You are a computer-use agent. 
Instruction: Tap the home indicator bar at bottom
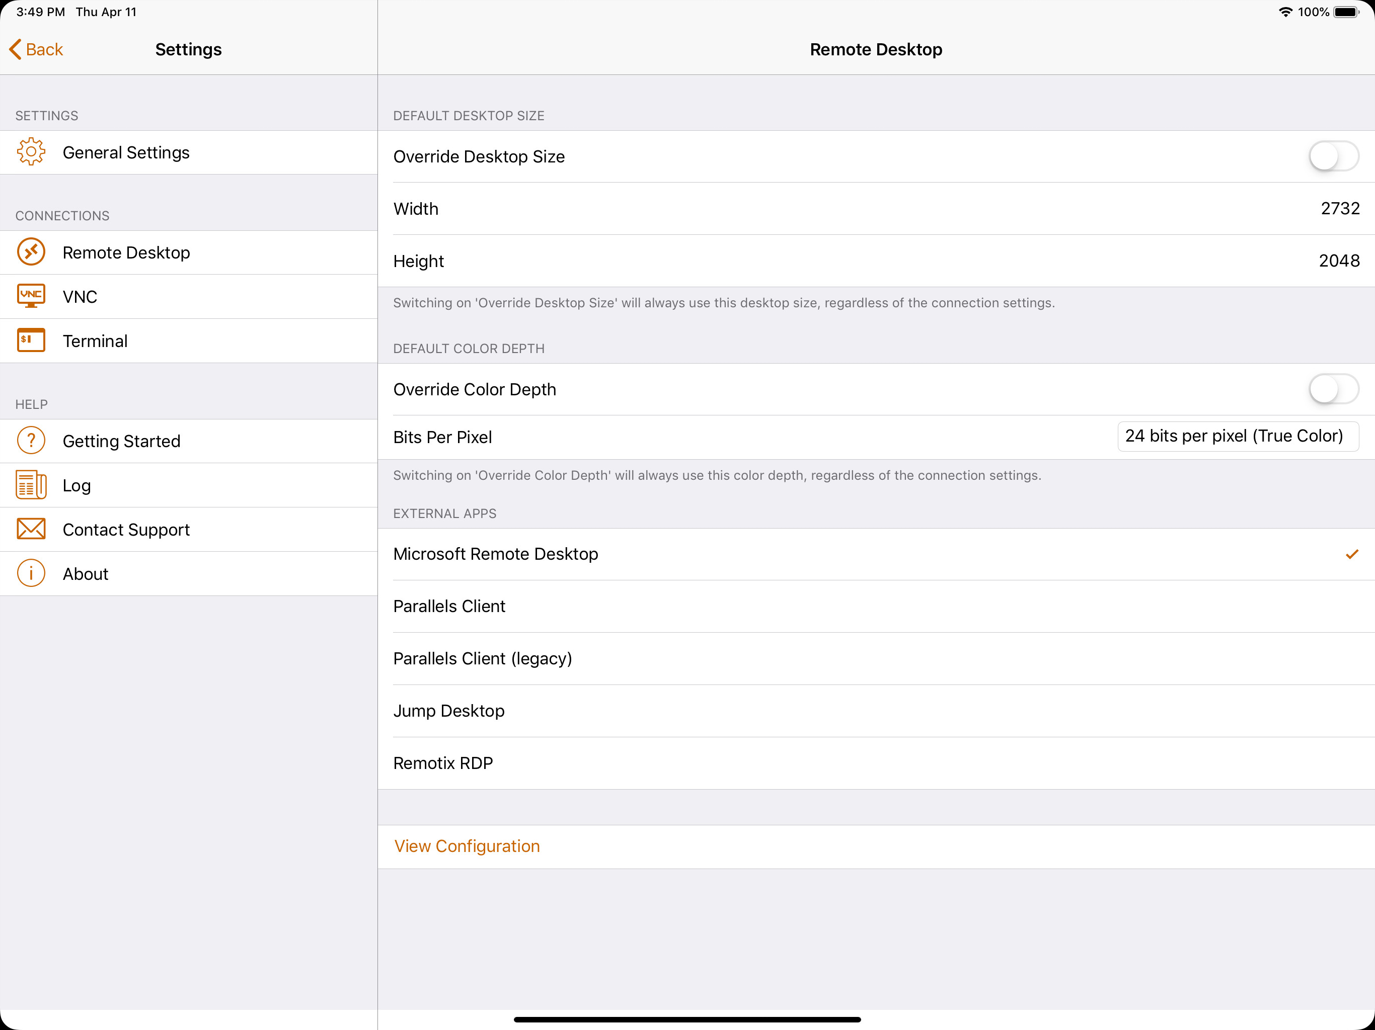click(687, 1019)
